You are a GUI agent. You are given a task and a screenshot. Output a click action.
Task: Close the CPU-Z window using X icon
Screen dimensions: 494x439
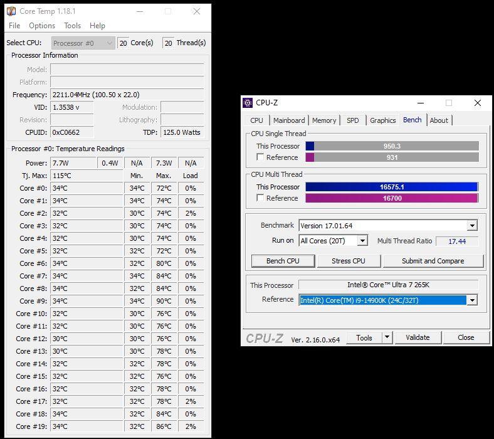pyautogui.click(x=478, y=103)
